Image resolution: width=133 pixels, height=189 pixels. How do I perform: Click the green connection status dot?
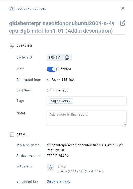(x=47, y=80)
